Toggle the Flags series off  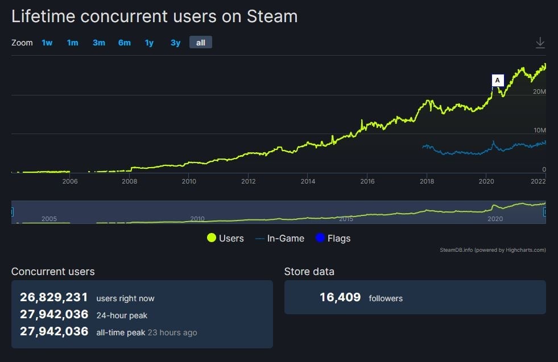[x=333, y=238]
